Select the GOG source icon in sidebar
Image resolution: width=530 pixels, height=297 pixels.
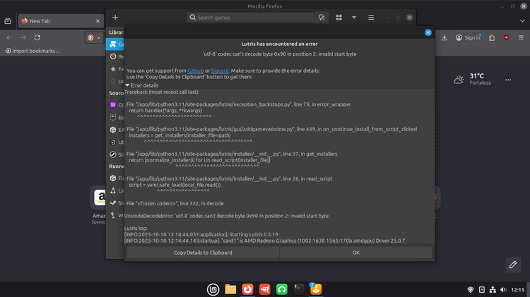click(113, 105)
